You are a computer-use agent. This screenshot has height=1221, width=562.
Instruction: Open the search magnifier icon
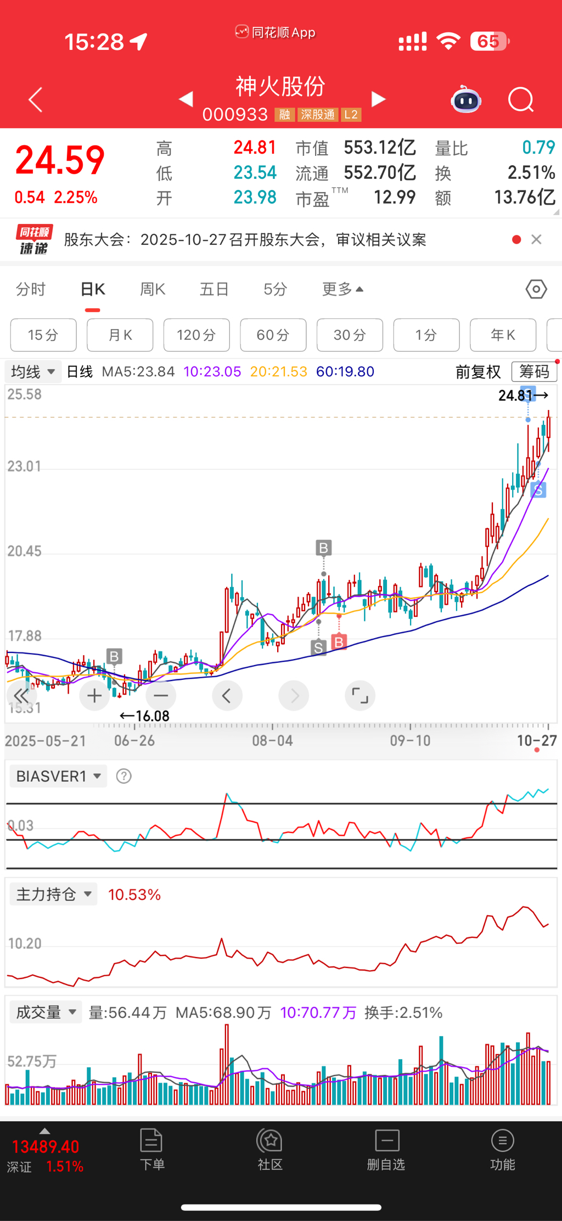pyautogui.click(x=521, y=100)
